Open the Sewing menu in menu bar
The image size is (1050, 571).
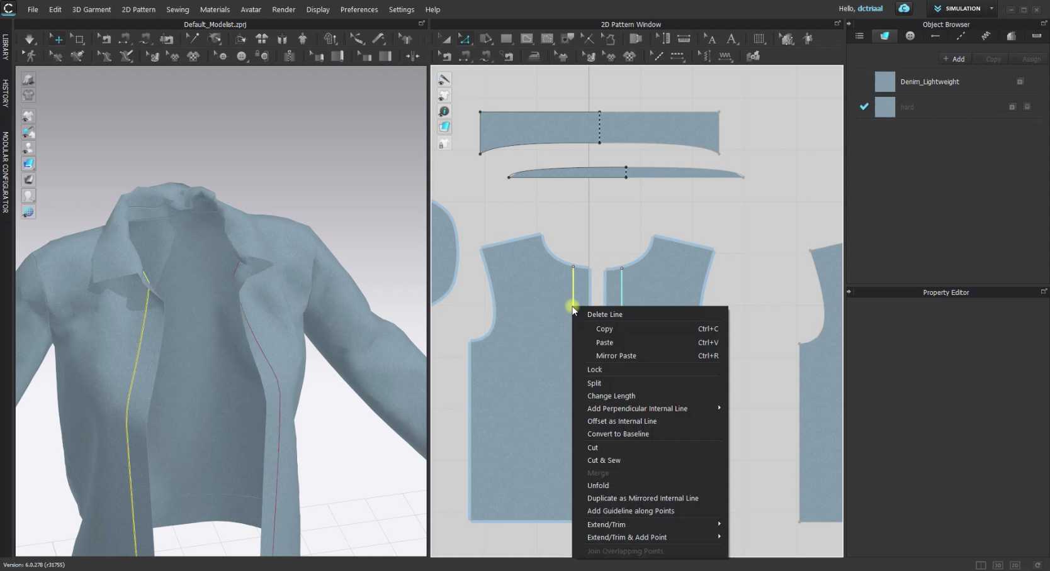point(177,9)
